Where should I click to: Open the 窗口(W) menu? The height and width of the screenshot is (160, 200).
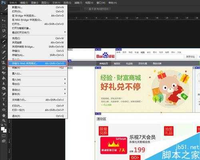[101, 2]
